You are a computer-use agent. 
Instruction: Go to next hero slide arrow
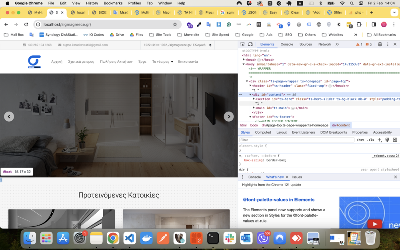coord(228,116)
